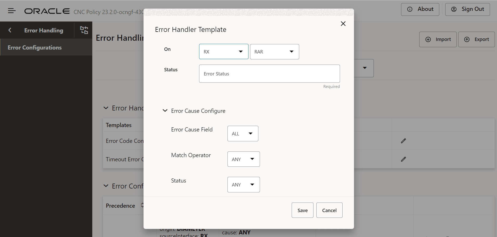Open the hamburger navigation menu
Screen dimensions: 497x237
coord(12,11)
